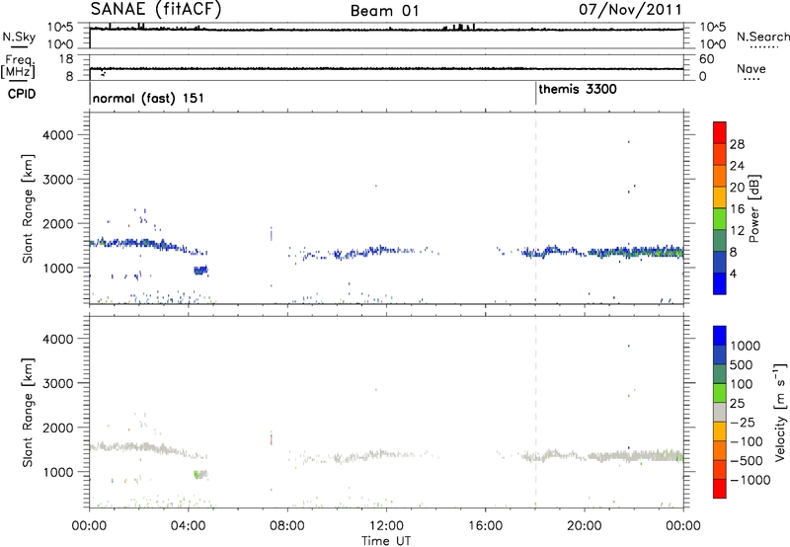The image size is (790, 547).
Task: Click the 08:00 time axis label
Action: [x=286, y=526]
